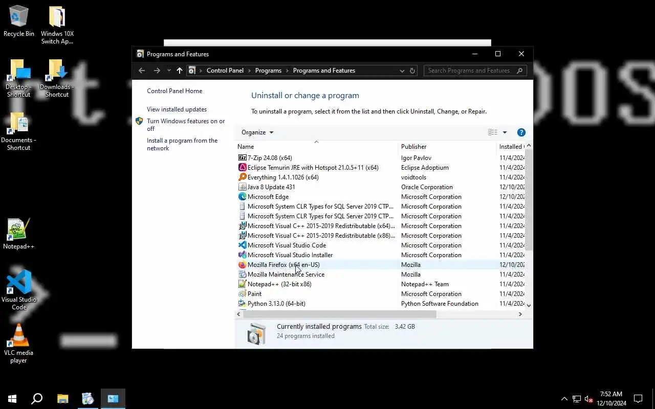This screenshot has width=655, height=409.
Task: Select the Mozilla Maintenance Service icon
Action: tap(243, 275)
